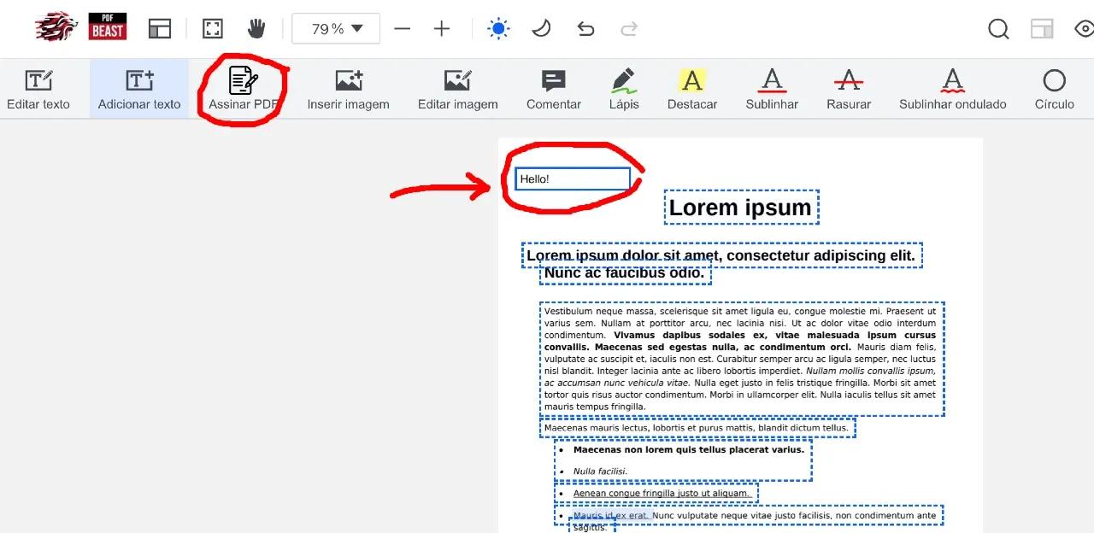This screenshot has height=533, width=1094.
Task: Activate the Sublinhar ondulado tool
Action: click(x=952, y=89)
